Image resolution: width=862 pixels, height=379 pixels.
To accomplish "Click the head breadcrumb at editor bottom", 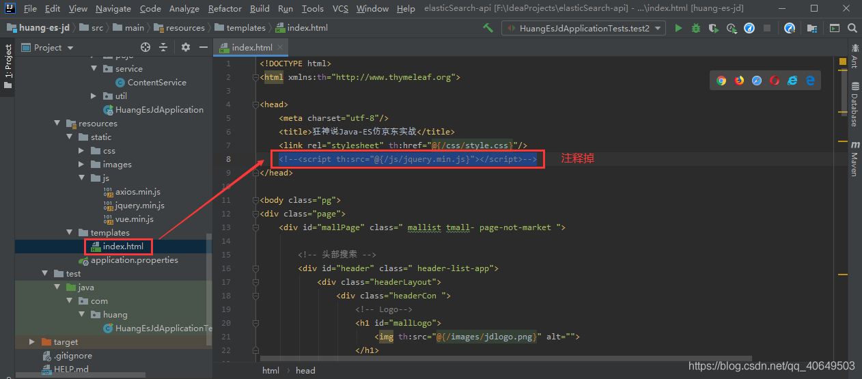I will coord(305,370).
